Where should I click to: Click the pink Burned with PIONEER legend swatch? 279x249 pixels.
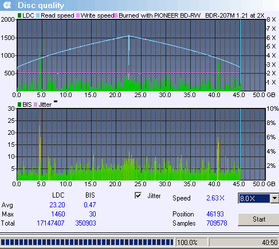116,15
